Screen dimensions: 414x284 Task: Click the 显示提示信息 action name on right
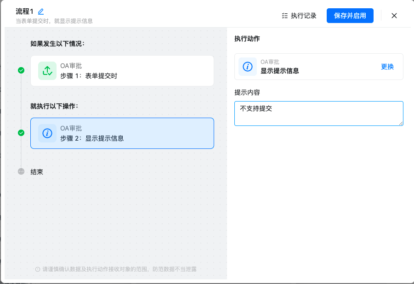click(x=279, y=71)
